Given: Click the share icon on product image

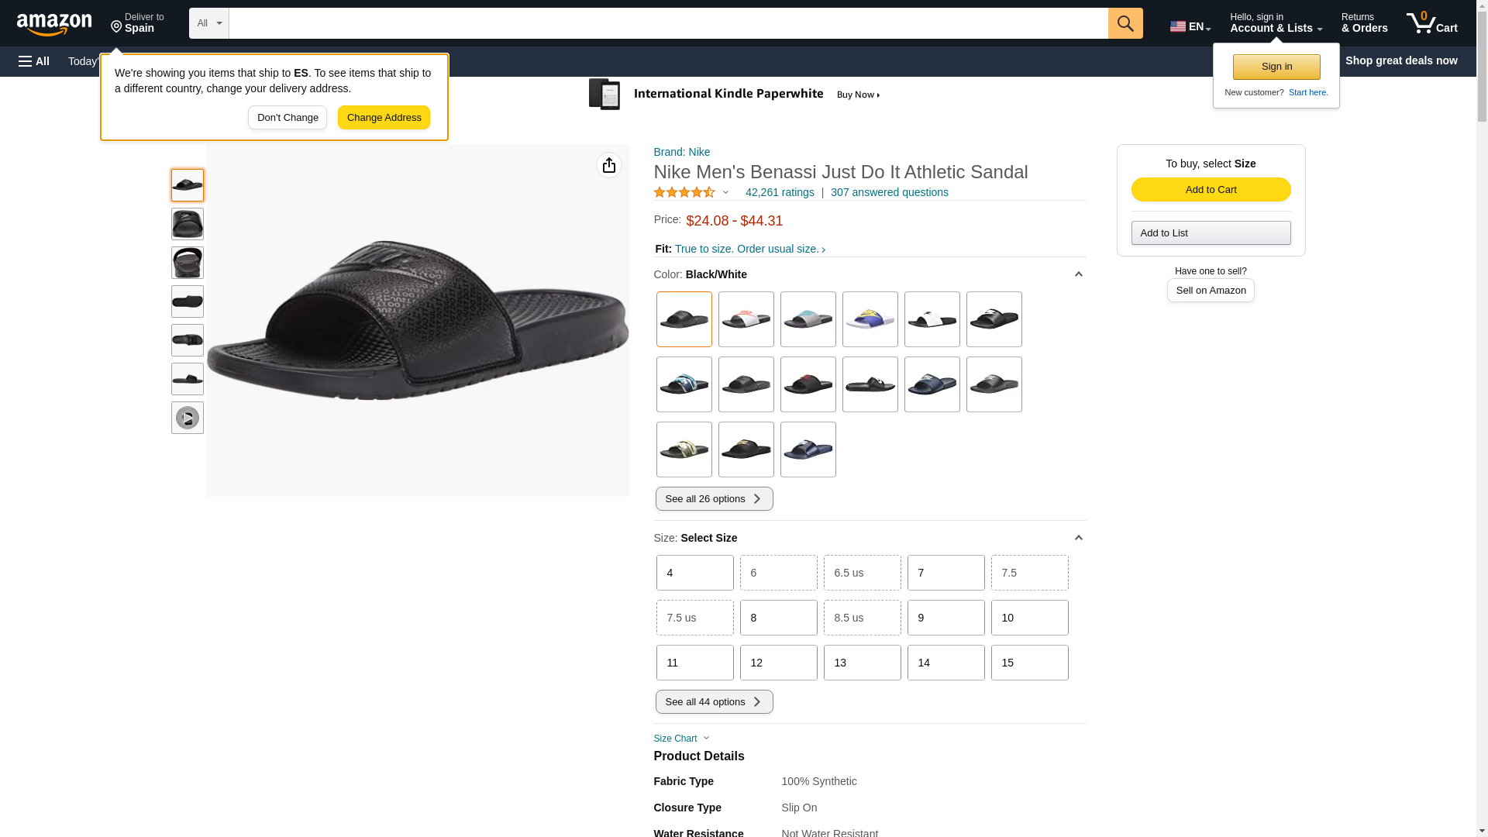Looking at the screenshot, I should point(608,165).
